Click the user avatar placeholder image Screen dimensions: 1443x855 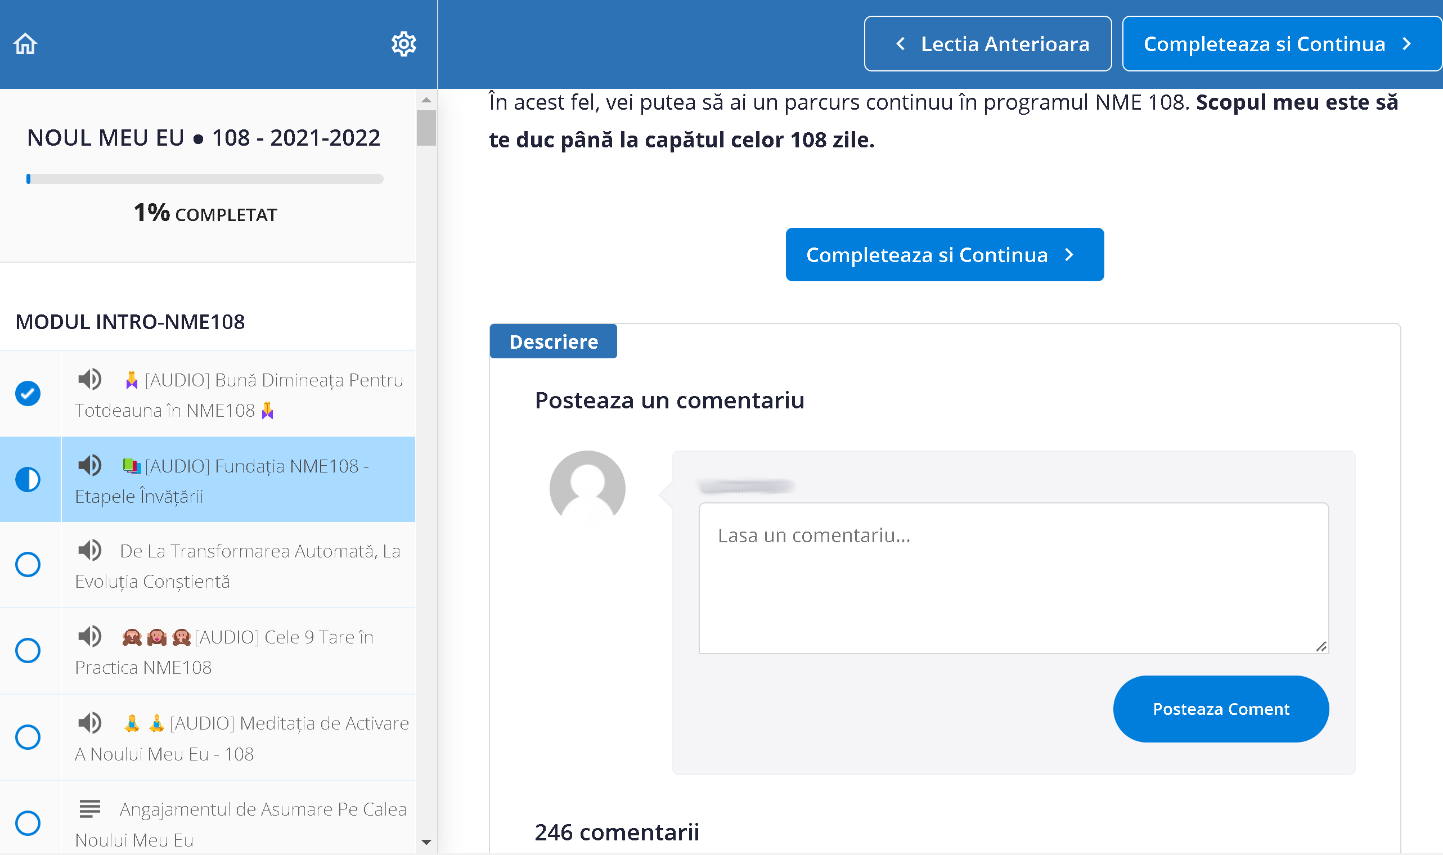point(587,488)
